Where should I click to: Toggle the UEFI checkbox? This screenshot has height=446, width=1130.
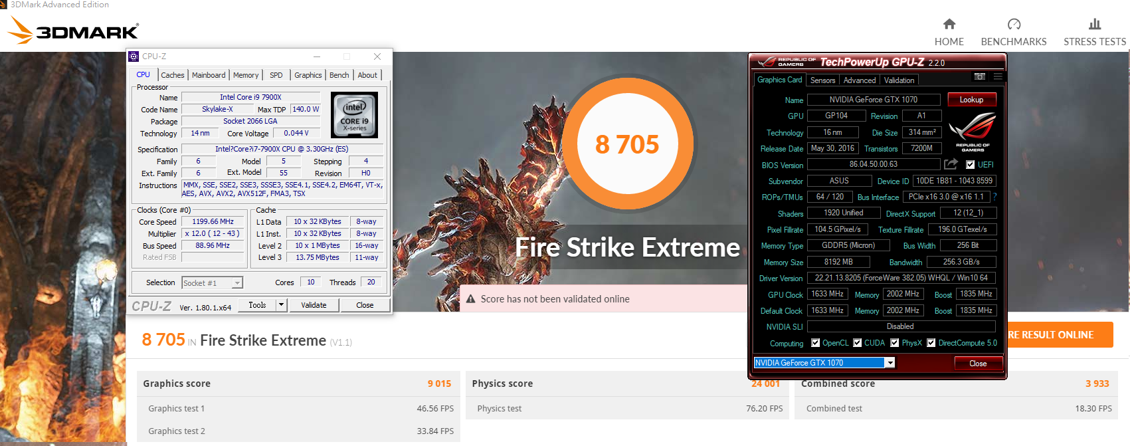tap(970, 165)
